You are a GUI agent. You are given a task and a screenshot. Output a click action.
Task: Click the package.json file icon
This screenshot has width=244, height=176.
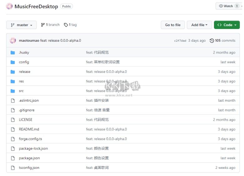pos(13,158)
